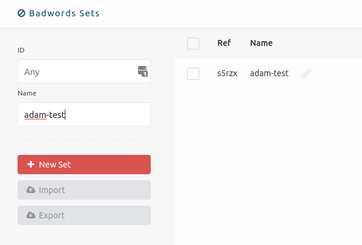Screen dimensions: 362x245
Task: Create a New Set
Action: click(84, 165)
